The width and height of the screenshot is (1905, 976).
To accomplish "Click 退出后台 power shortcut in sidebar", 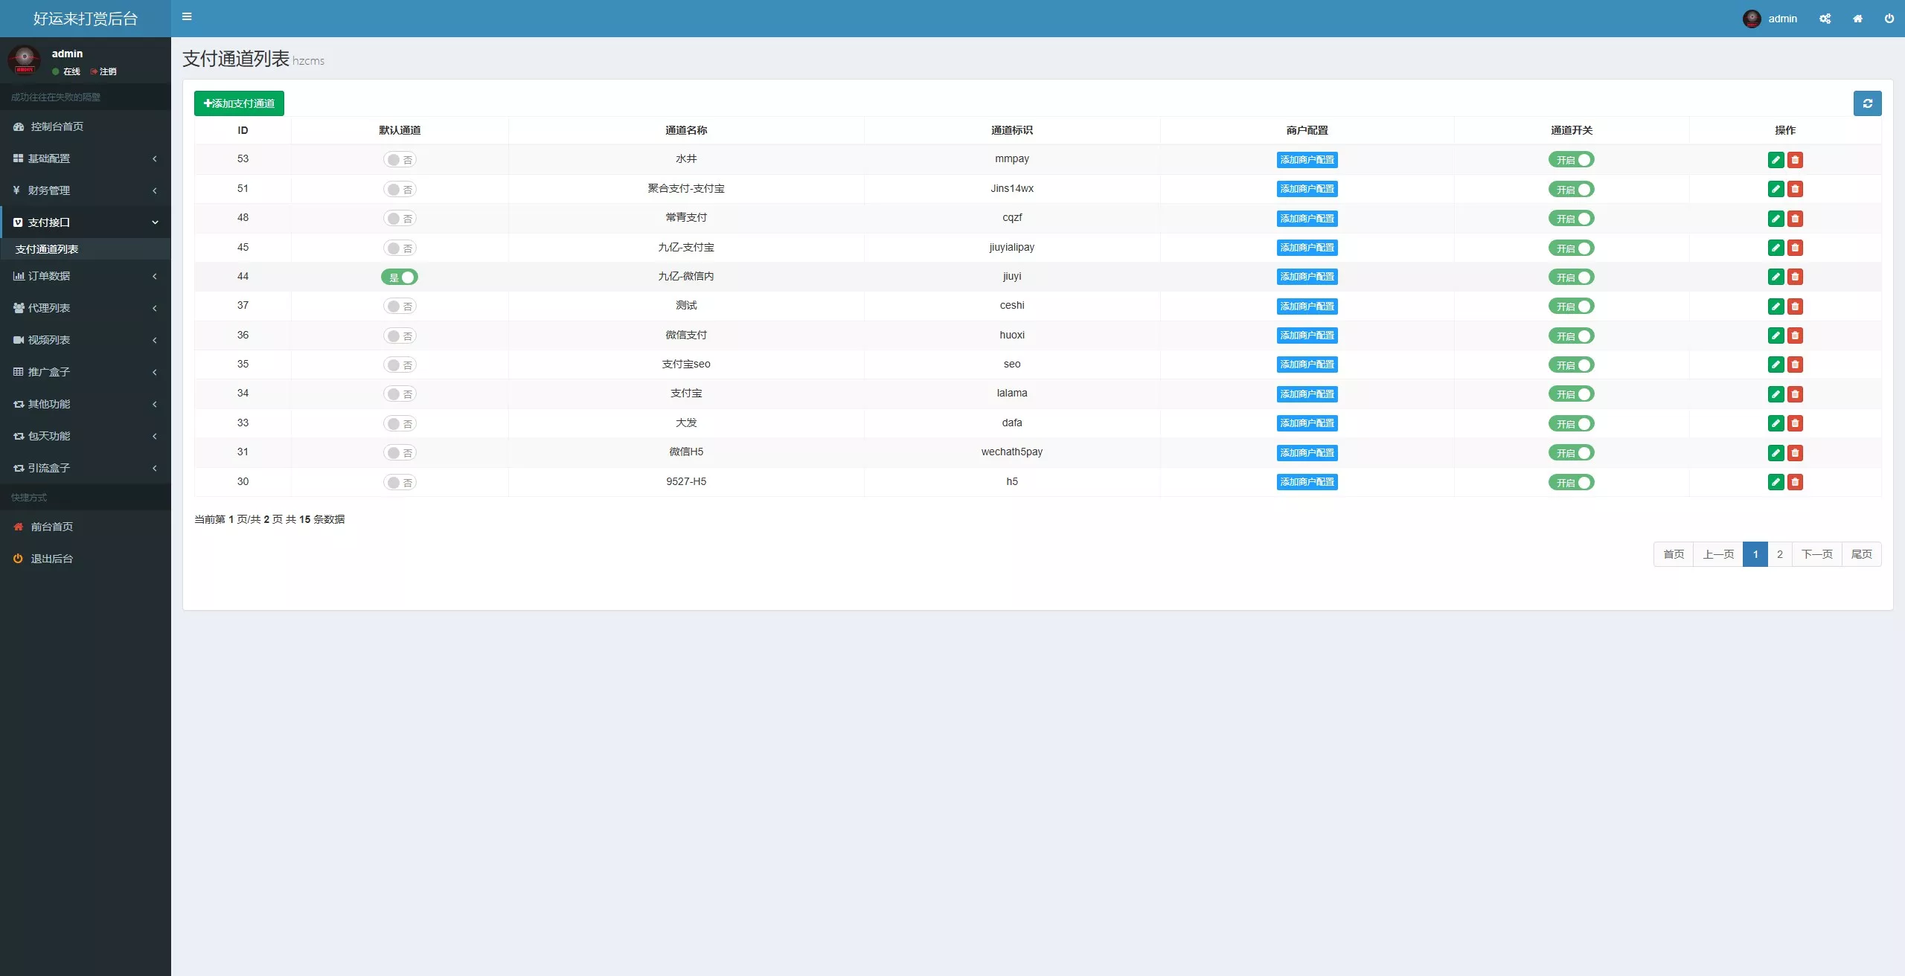I will pos(86,559).
